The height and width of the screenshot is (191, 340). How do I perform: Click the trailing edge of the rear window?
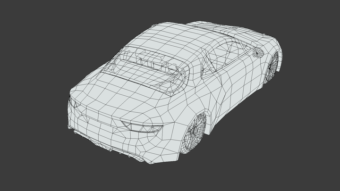(142, 83)
